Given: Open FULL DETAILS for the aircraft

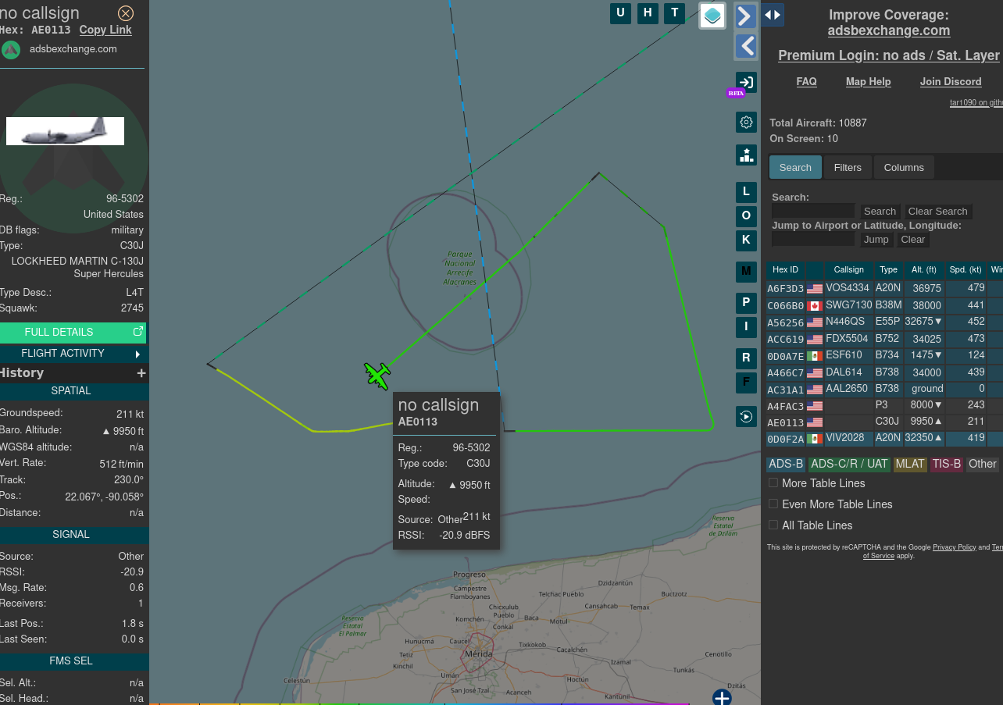Looking at the screenshot, I should (73, 332).
